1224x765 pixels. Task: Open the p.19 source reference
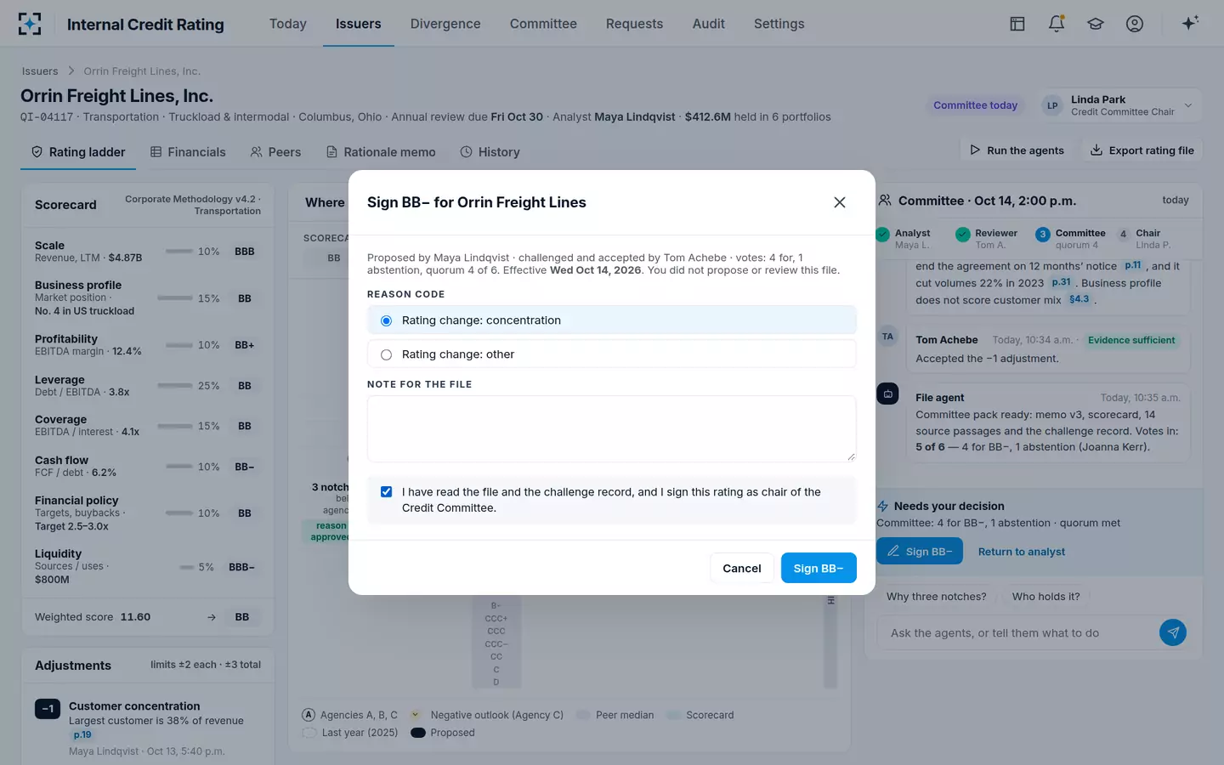pyautogui.click(x=82, y=735)
